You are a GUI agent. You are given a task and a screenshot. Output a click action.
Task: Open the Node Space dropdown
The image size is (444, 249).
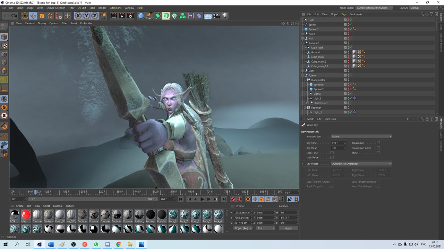coord(374,8)
